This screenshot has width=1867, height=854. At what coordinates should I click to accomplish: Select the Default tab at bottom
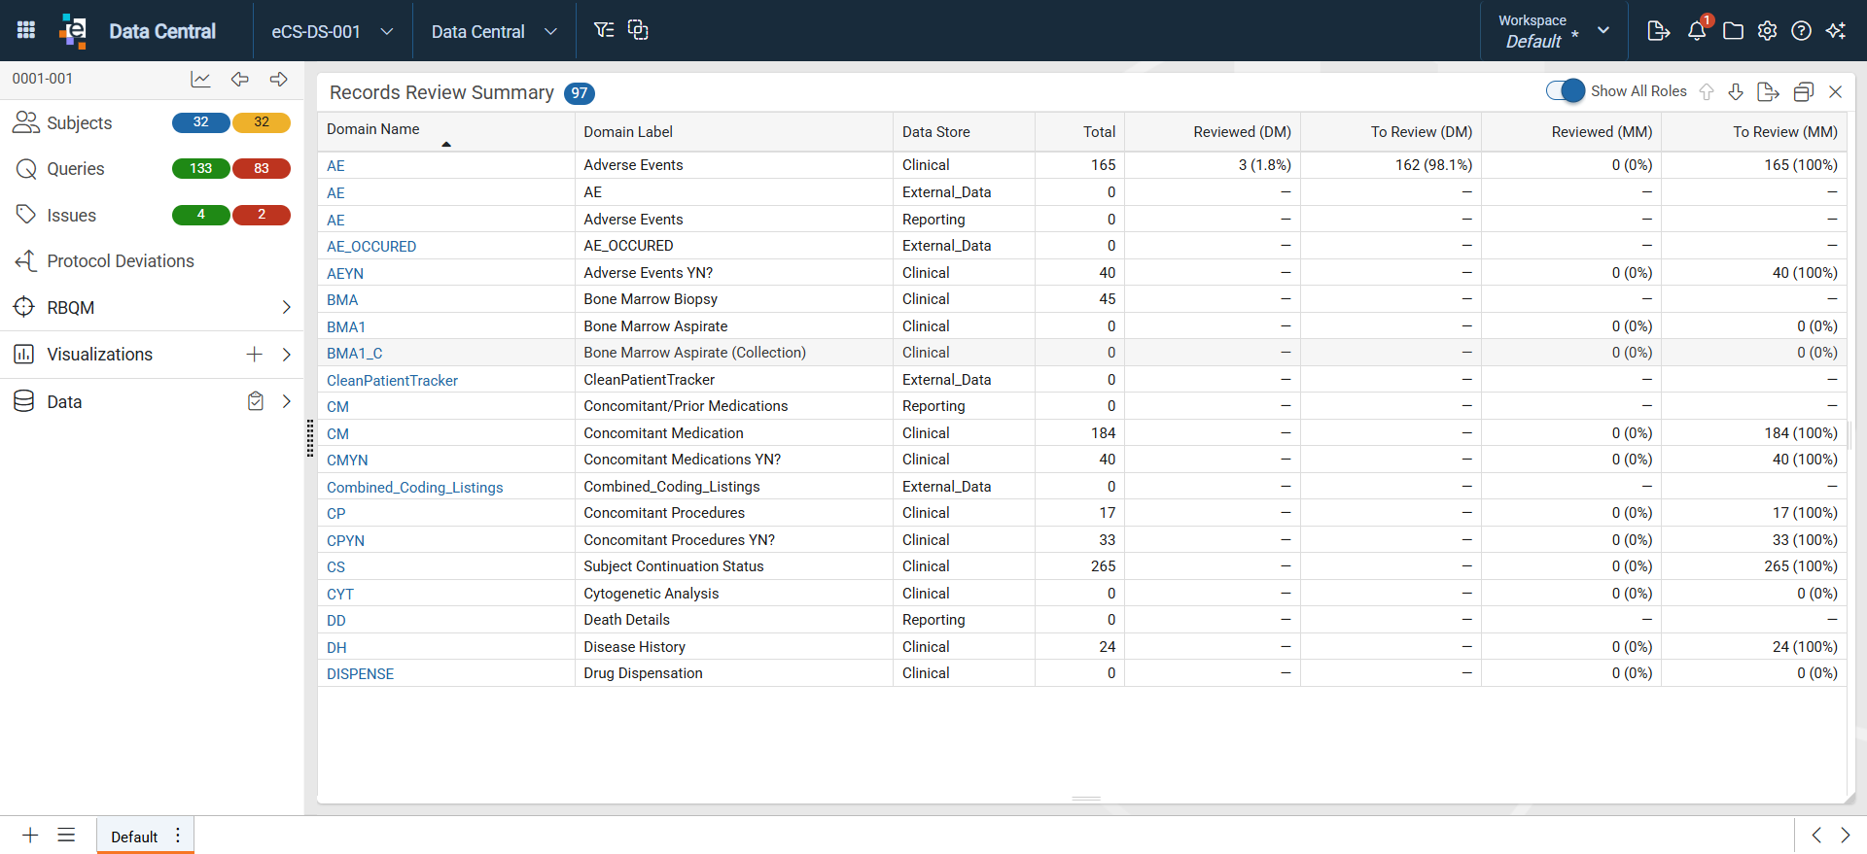(134, 837)
